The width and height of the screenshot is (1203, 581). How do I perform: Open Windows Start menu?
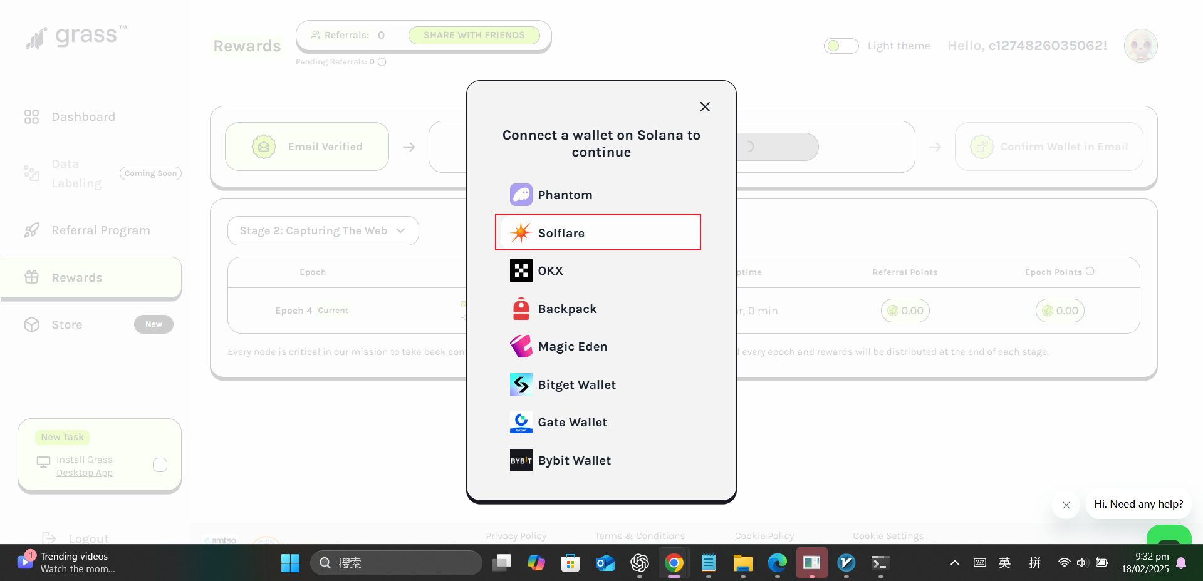pos(290,563)
